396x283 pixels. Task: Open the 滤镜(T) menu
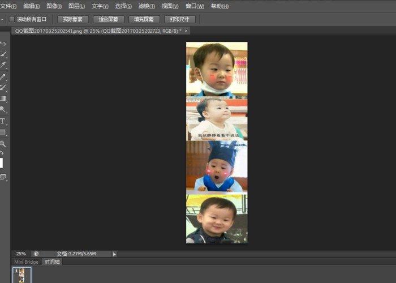click(x=147, y=6)
